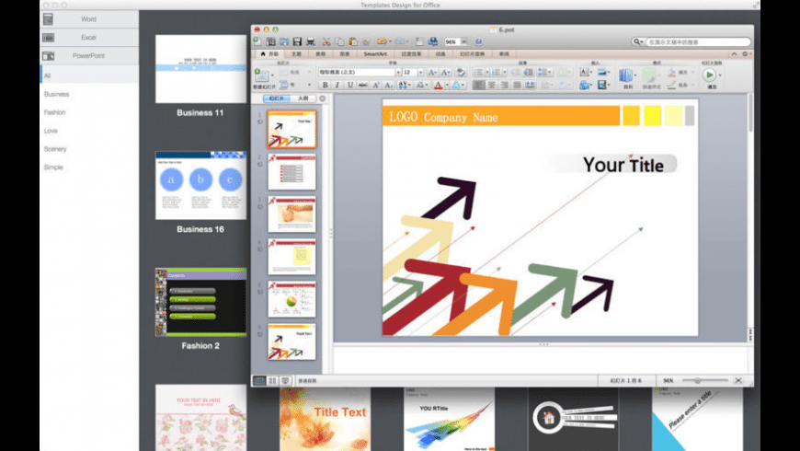Select slide 3 thumbnail in slide pane
The width and height of the screenshot is (800, 451).
[x=291, y=214]
